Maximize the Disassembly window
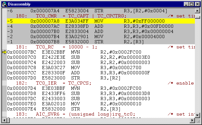 (192, 4)
